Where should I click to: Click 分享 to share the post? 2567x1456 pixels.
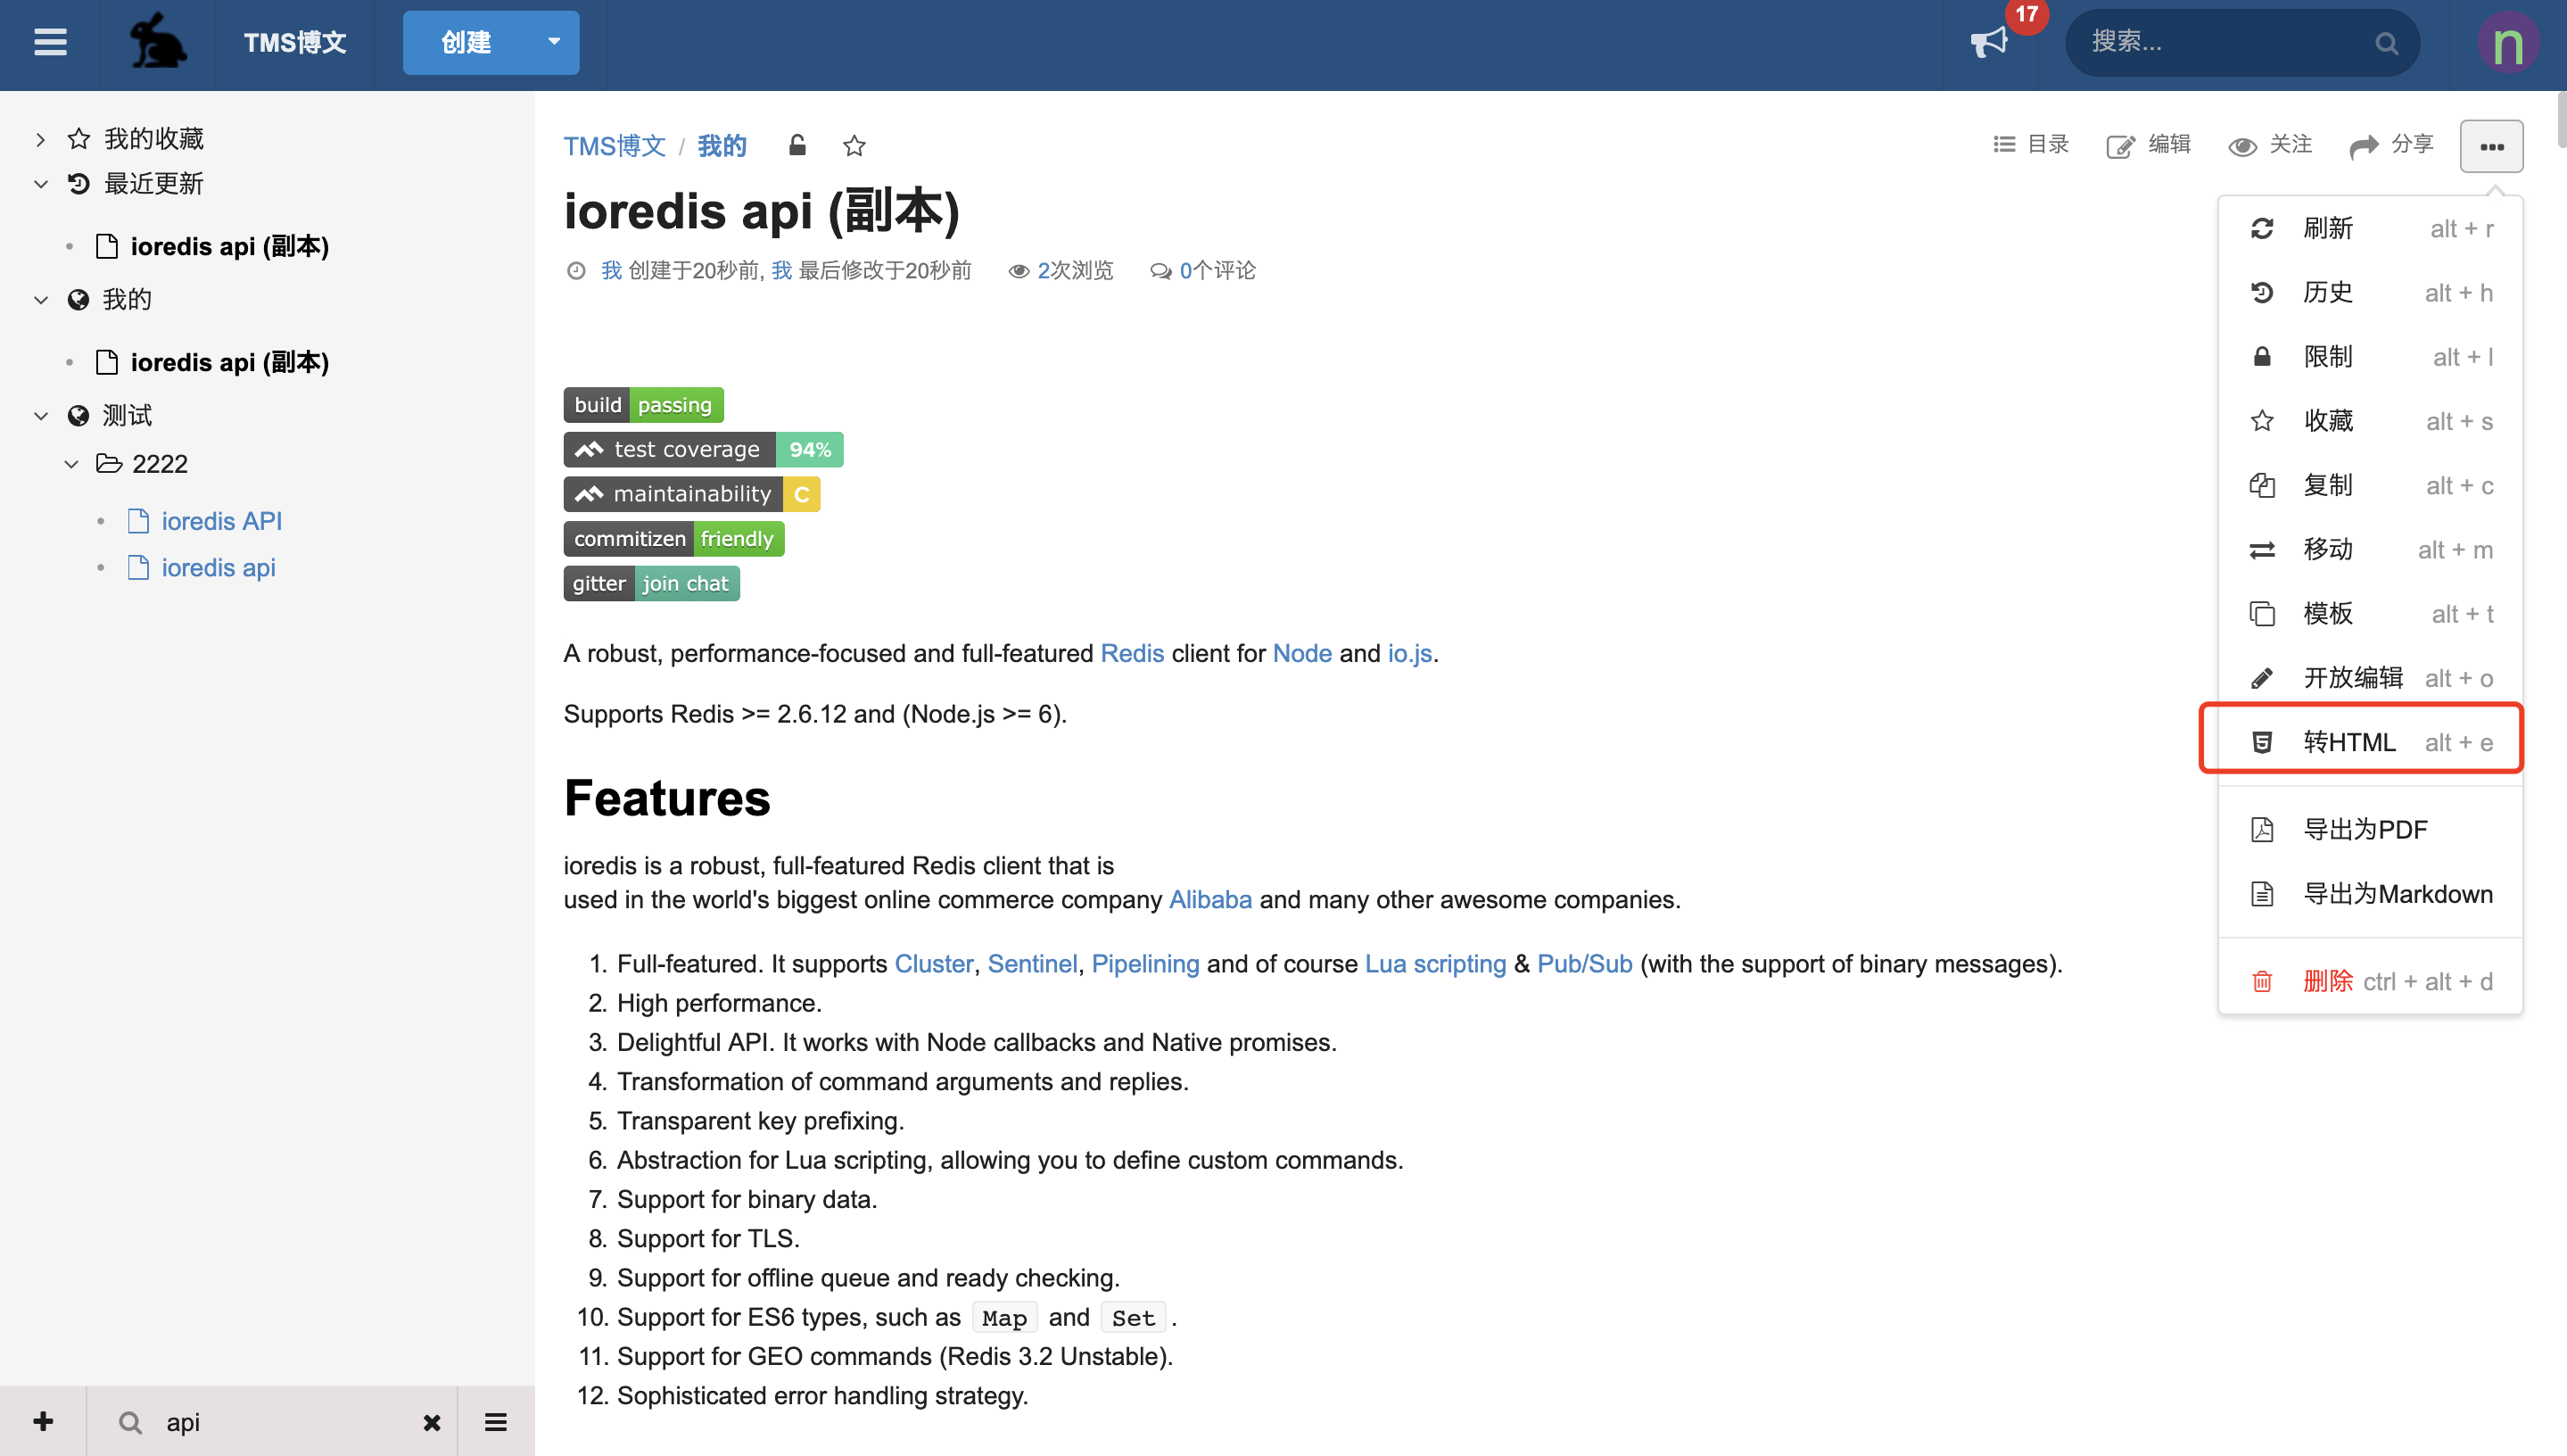tap(2391, 145)
